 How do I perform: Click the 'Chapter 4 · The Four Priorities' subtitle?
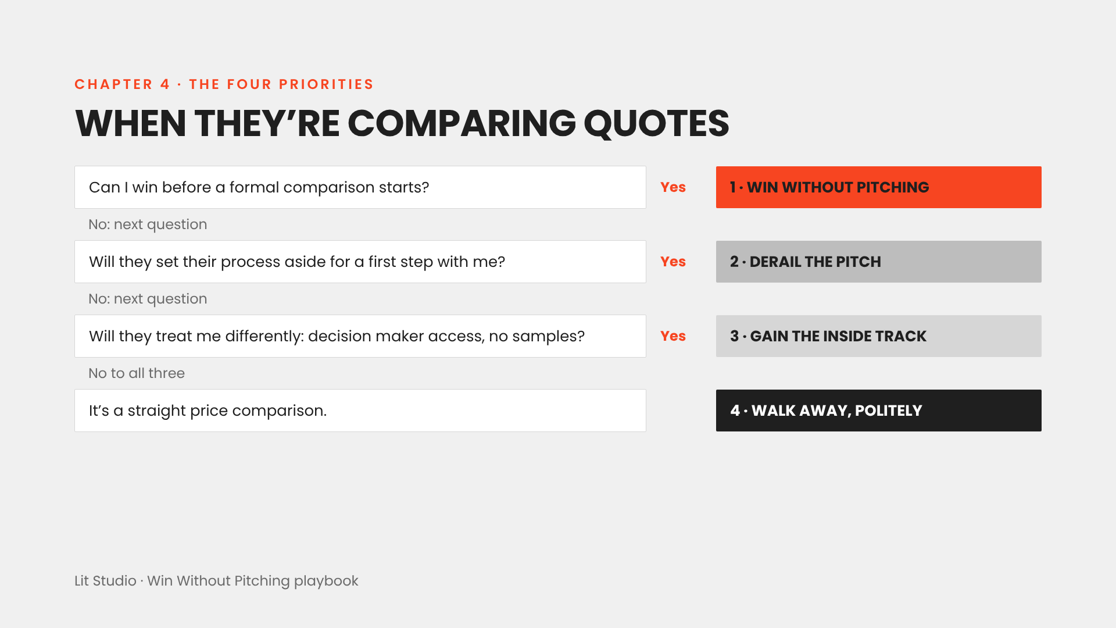click(x=224, y=84)
